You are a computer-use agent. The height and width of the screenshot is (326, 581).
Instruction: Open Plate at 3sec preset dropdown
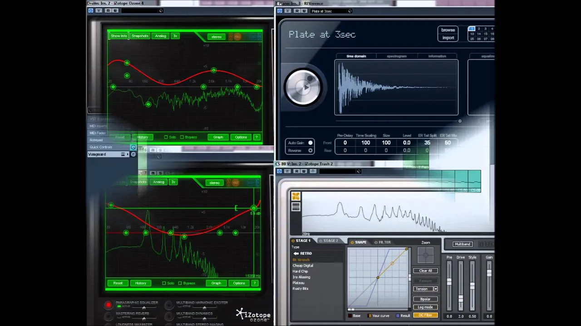click(350, 11)
